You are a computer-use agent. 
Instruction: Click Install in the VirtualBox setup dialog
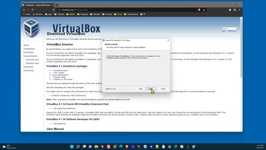pos(150,89)
